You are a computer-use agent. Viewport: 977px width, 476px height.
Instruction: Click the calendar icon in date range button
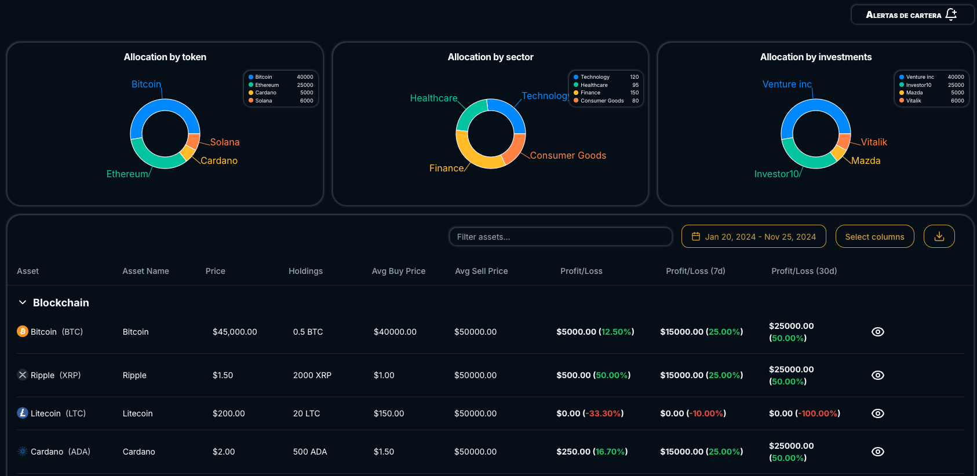click(696, 236)
